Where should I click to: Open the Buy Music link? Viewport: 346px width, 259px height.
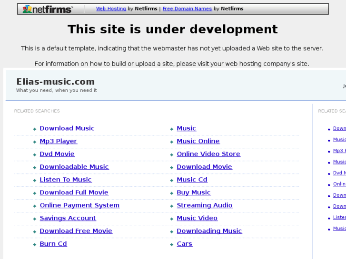pyautogui.click(x=194, y=192)
